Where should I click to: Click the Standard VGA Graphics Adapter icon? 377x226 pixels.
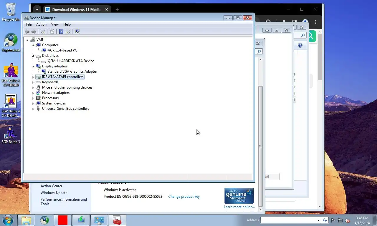pyautogui.click(x=44, y=72)
